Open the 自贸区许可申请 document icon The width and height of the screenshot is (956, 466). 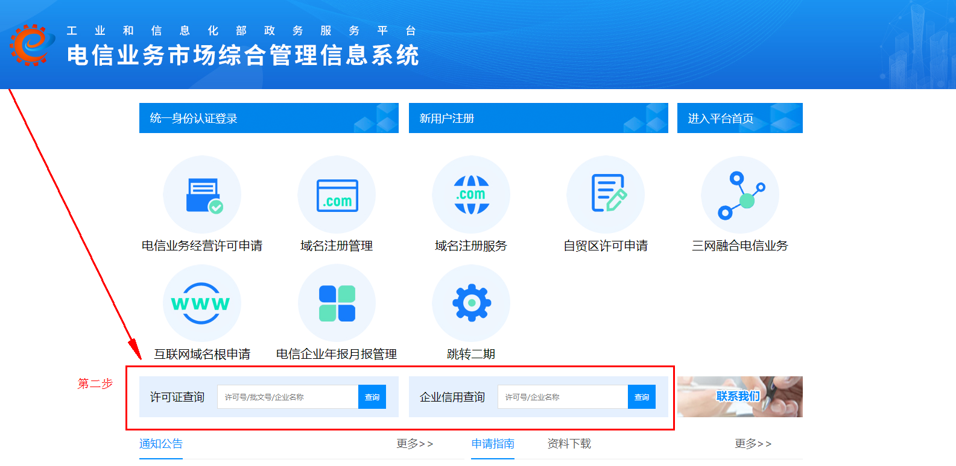[606, 194]
